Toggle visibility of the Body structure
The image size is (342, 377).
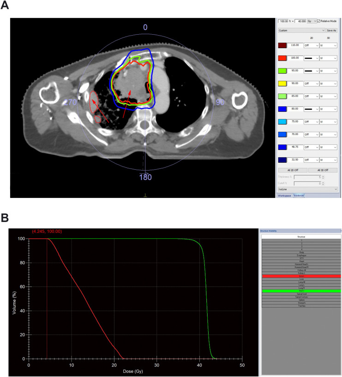[301, 253]
